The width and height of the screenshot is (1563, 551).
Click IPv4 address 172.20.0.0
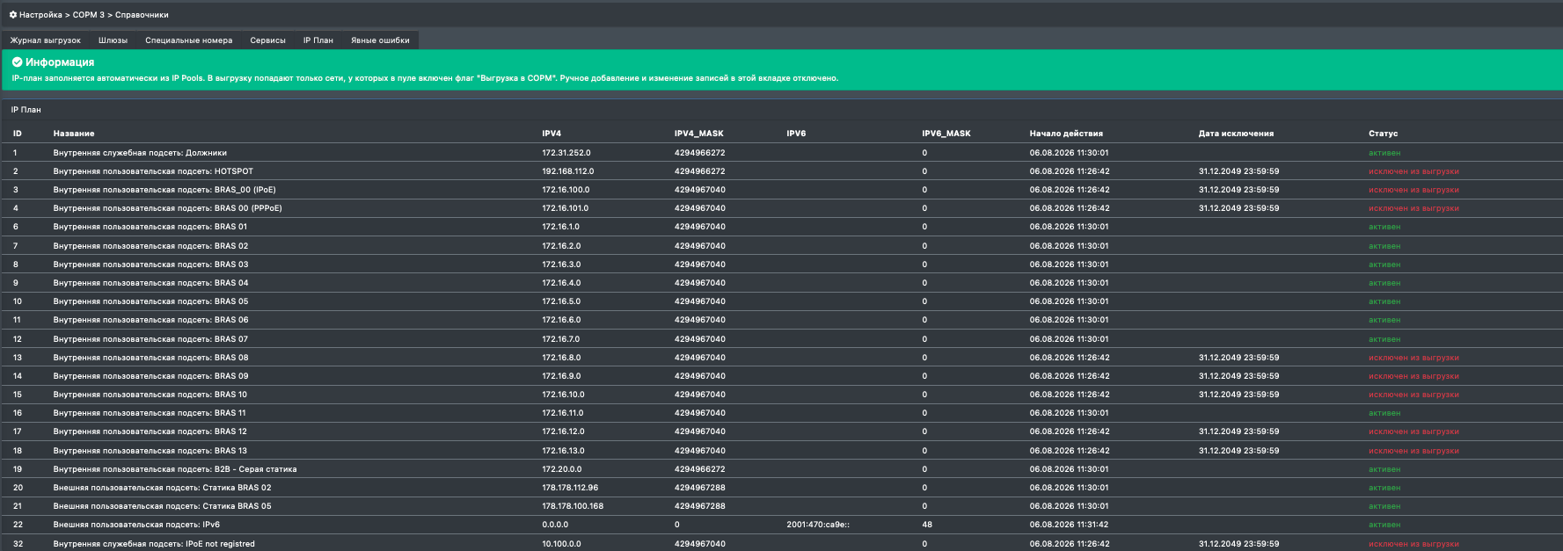click(562, 469)
